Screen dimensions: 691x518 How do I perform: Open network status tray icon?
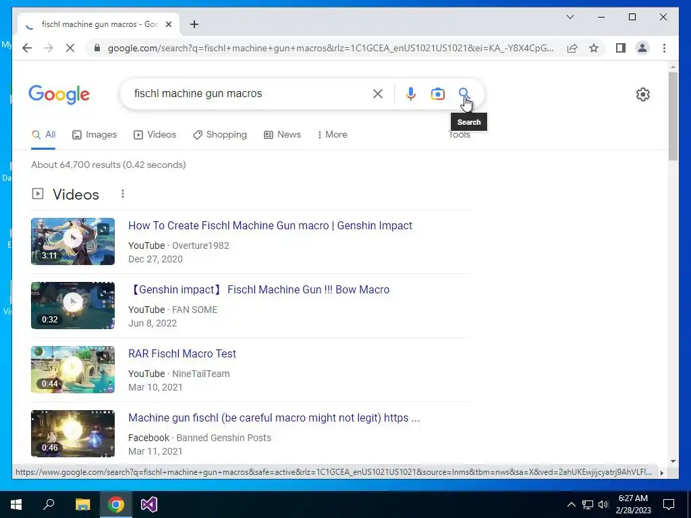coord(588,505)
